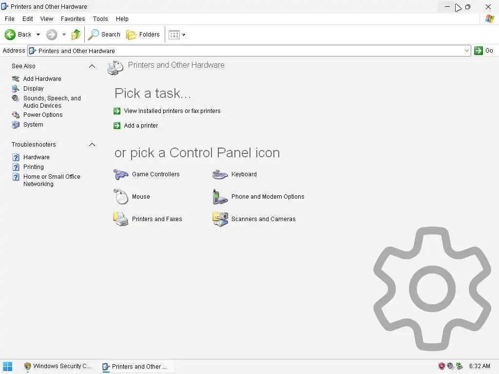Open the Back history dropdown arrow
Image resolution: width=499 pixels, height=374 pixels.
pos(38,35)
